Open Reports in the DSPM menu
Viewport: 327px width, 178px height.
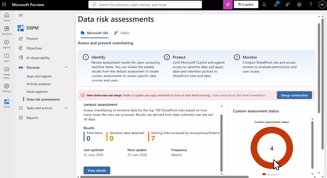pos(32,118)
